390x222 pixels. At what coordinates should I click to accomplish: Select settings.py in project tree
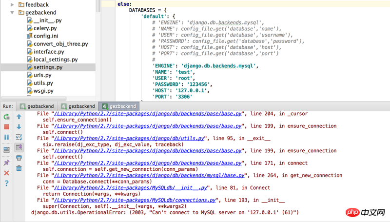tap(48, 67)
